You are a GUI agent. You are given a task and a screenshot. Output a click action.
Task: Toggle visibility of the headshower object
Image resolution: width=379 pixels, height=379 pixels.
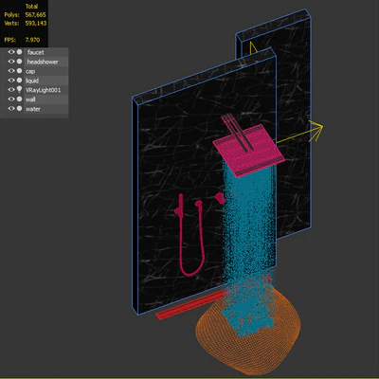pos(11,62)
